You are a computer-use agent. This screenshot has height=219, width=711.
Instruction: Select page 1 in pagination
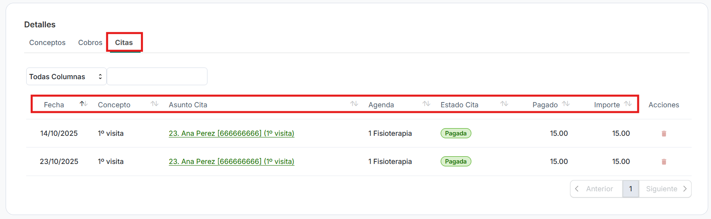630,189
